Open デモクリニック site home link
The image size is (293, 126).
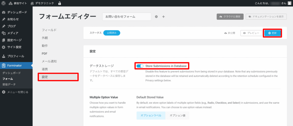(x=43, y=3)
